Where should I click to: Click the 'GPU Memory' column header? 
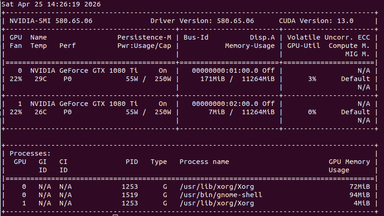349,162
